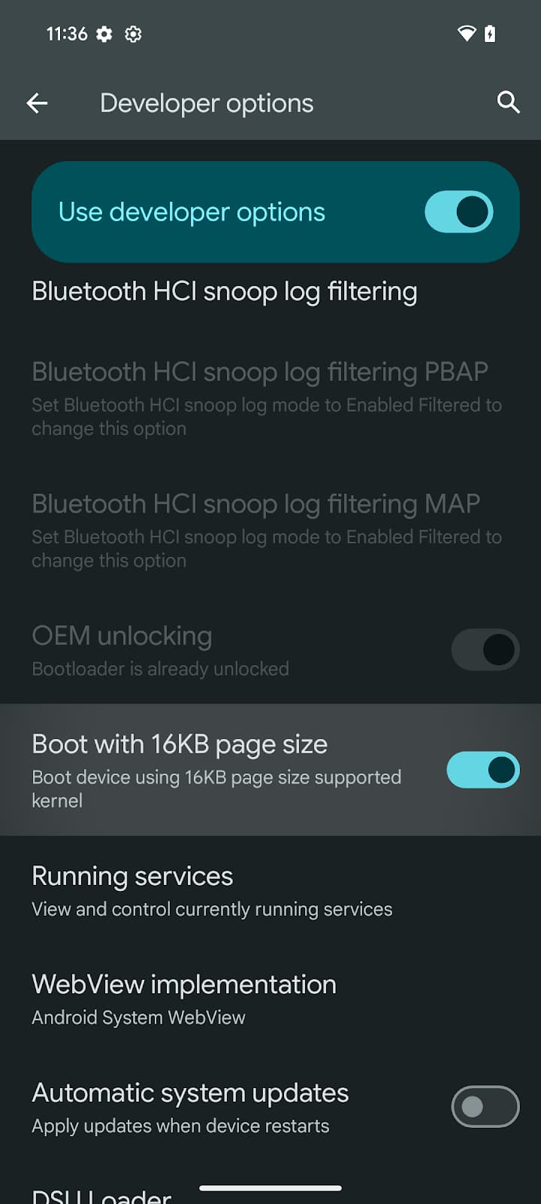Click the first gear icon next to the clock

(104, 34)
